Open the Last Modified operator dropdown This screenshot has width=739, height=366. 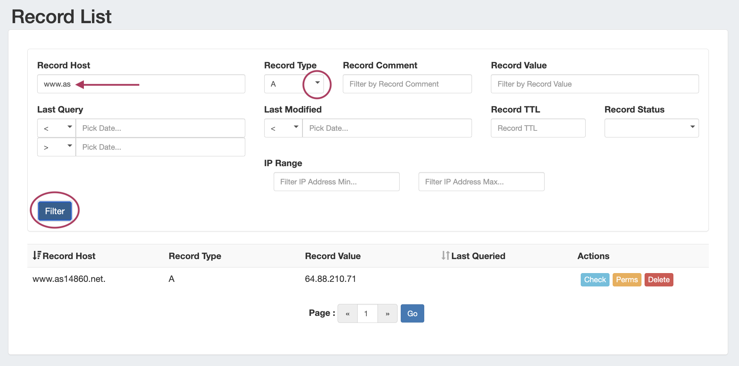point(283,128)
